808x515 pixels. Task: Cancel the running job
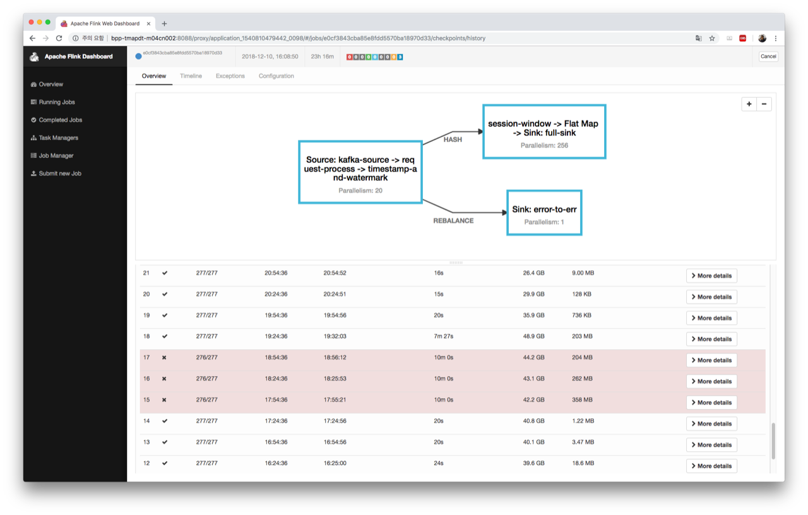(768, 57)
